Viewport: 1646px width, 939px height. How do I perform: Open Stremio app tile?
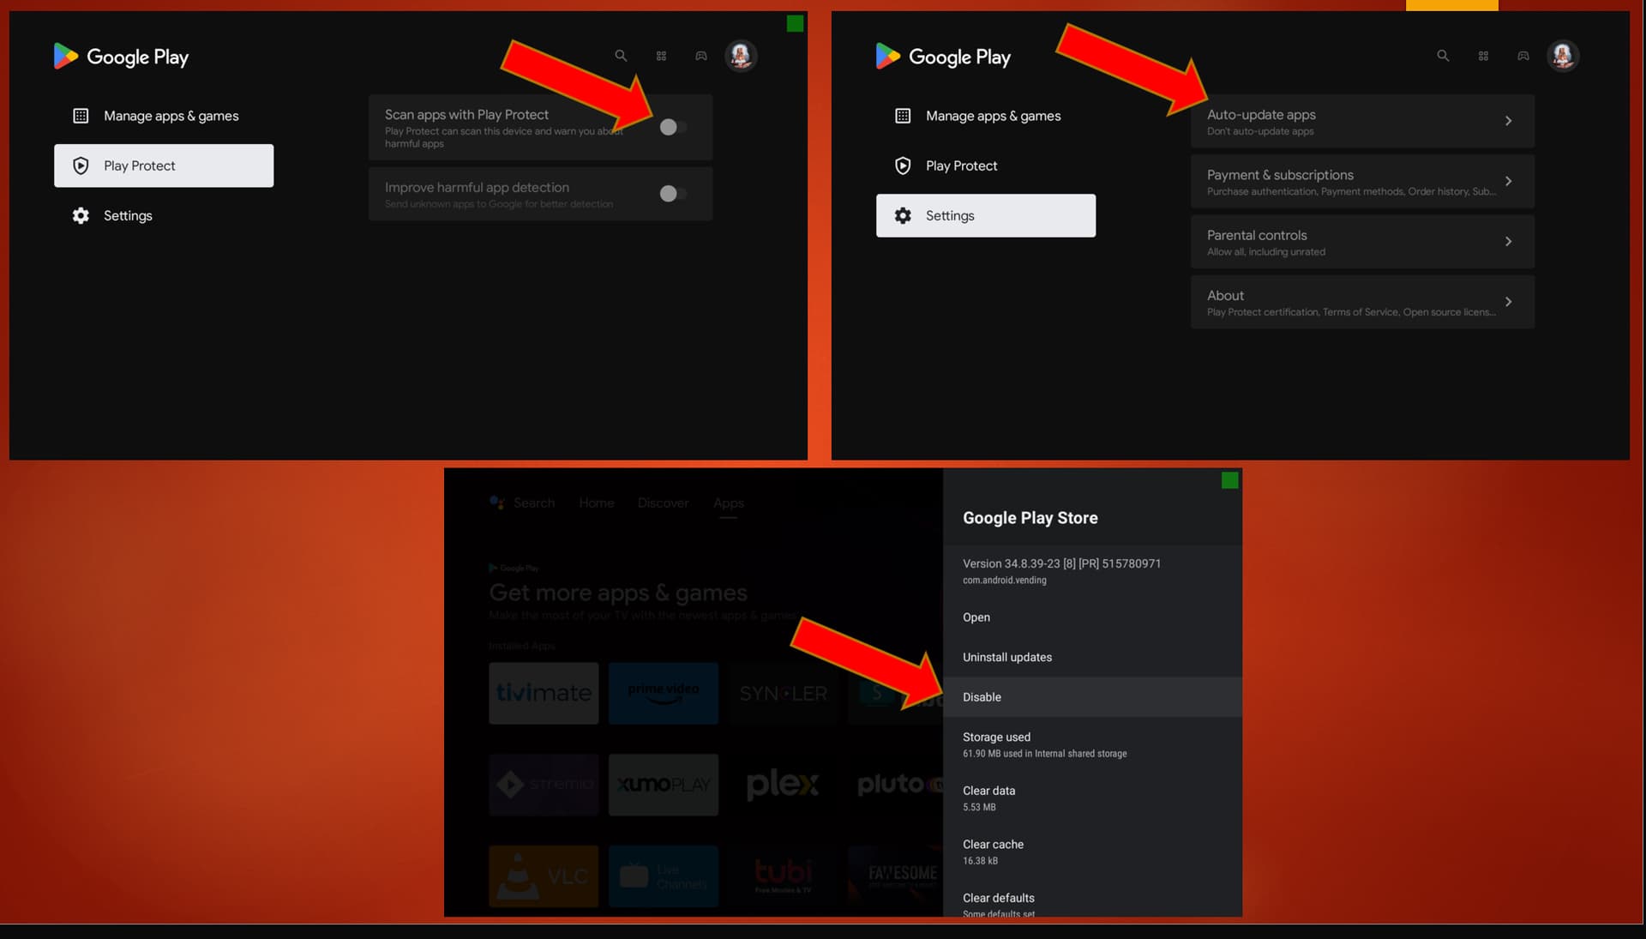click(544, 785)
